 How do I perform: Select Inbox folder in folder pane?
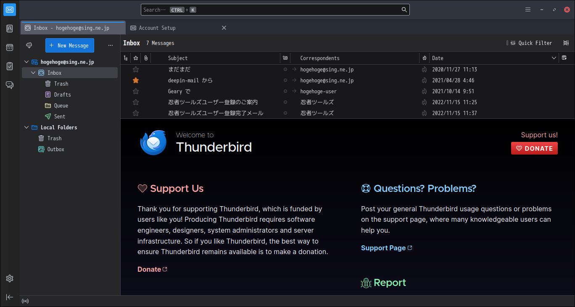(x=70, y=73)
